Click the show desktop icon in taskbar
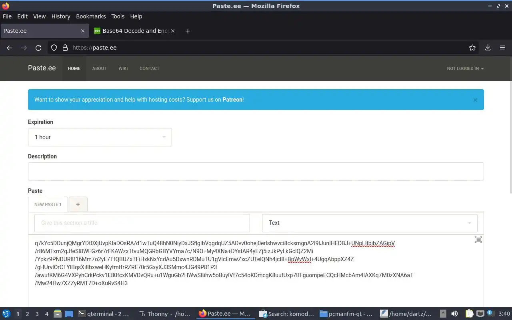Image resolution: width=512 pixels, height=320 pixels. click(x=69, y=314)
